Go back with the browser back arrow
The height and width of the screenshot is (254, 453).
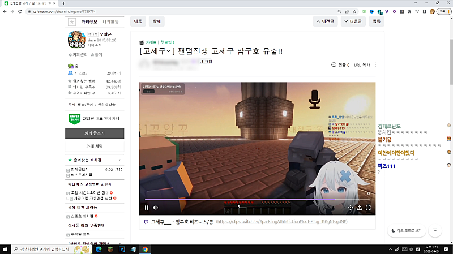[5, 11]
